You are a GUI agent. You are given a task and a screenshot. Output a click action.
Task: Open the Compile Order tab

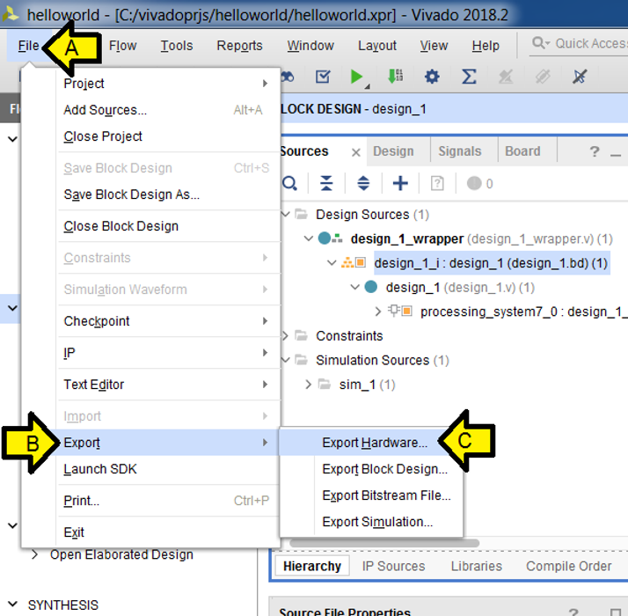click(568, 566)
